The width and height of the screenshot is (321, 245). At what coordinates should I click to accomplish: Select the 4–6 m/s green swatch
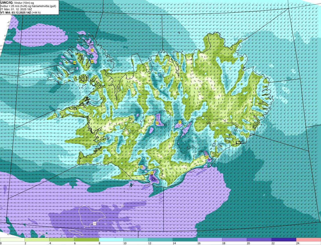(x=62, y=239)
